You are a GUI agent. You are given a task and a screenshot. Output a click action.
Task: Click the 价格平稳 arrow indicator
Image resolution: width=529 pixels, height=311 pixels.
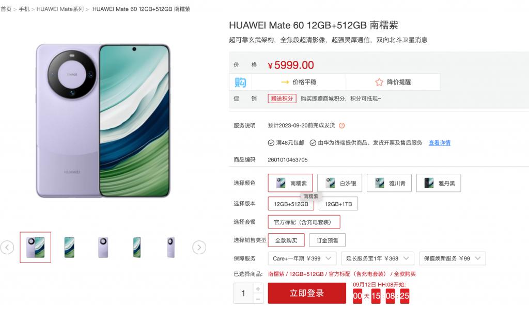285,82
